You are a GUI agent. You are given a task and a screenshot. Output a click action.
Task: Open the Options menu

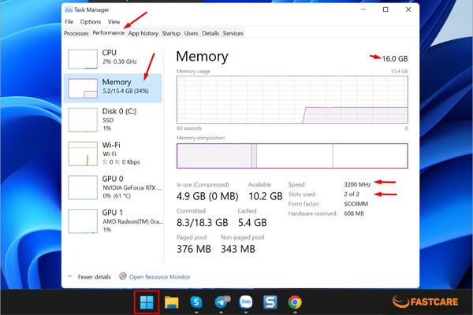click(x=91, y=22)
